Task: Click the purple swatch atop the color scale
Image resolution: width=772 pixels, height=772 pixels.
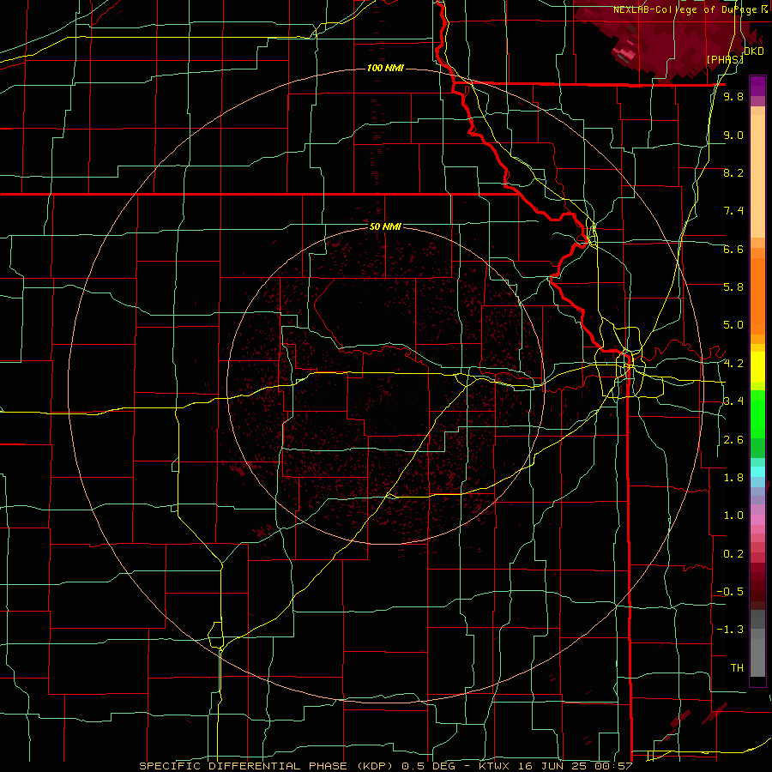Action: point(757,86)
